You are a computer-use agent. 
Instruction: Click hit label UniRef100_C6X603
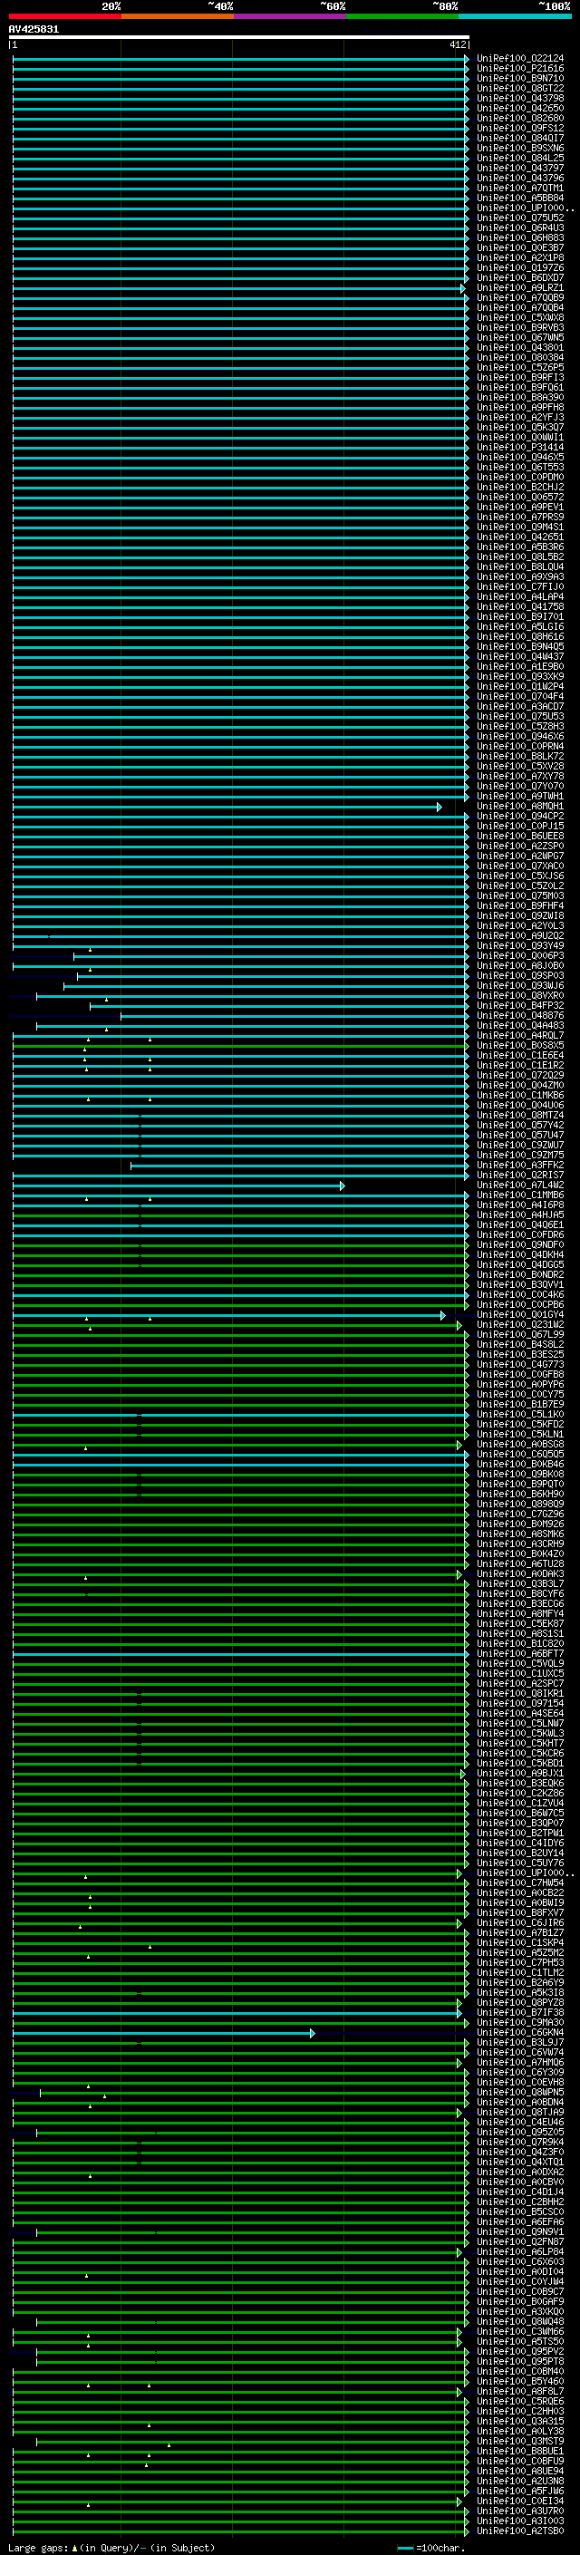pos(520,2262)
